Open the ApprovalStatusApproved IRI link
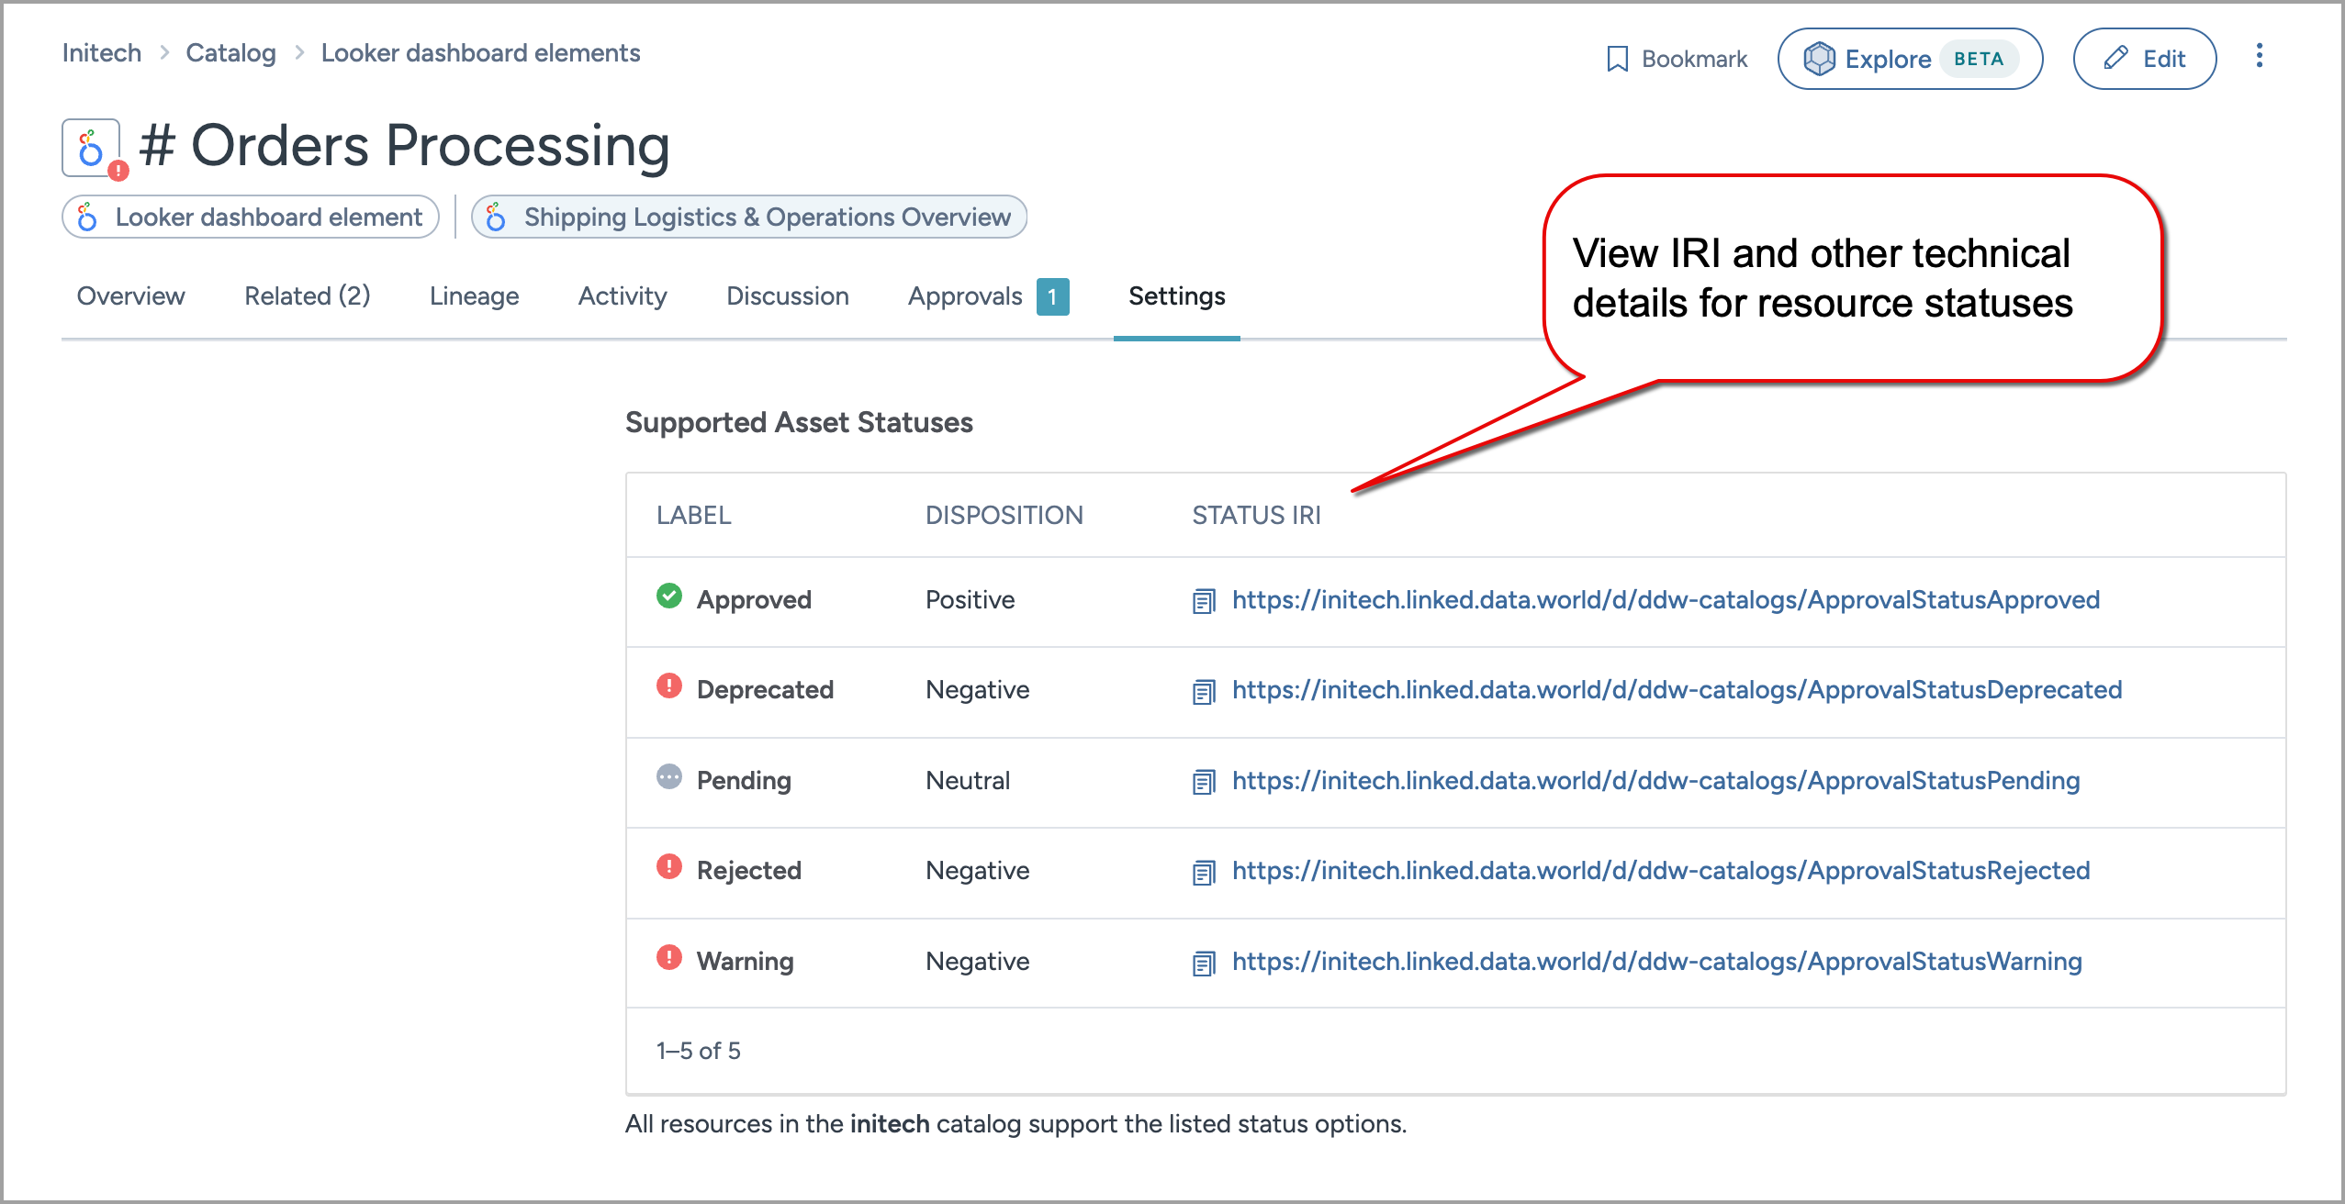2345x1204 pixels. pyautogui.click(x=1665, y=599)
